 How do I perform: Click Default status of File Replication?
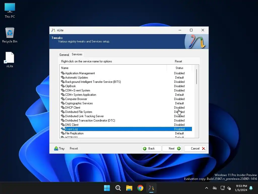coord(179,133)
